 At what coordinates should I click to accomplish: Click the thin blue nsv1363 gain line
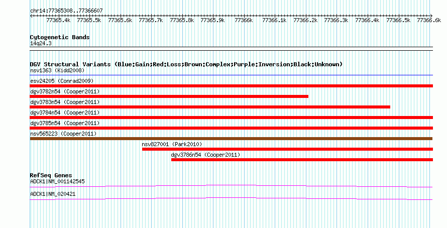231,75
